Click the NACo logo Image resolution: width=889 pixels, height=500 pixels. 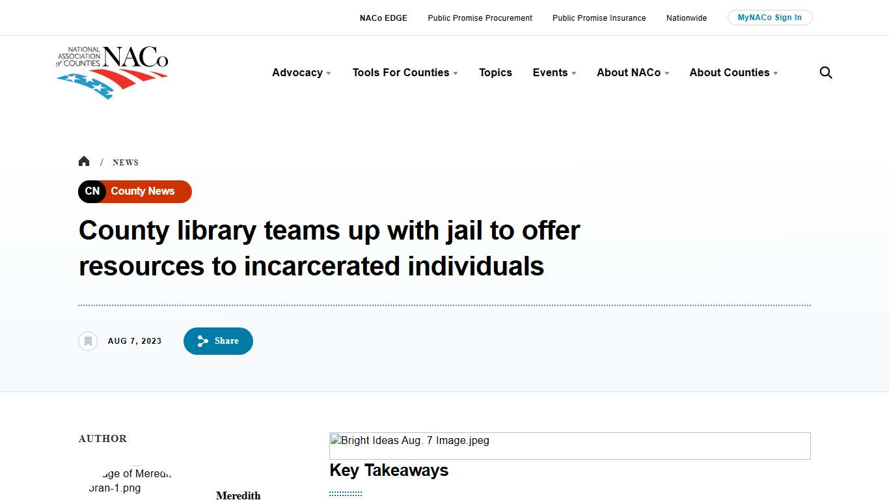(112, 72)
